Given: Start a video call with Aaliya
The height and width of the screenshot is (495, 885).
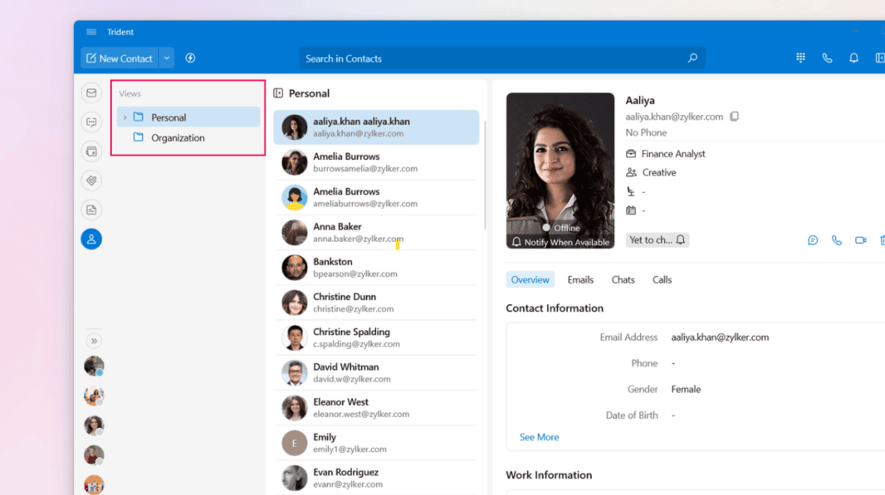Looking at the screenshot, I should point(860,240).
